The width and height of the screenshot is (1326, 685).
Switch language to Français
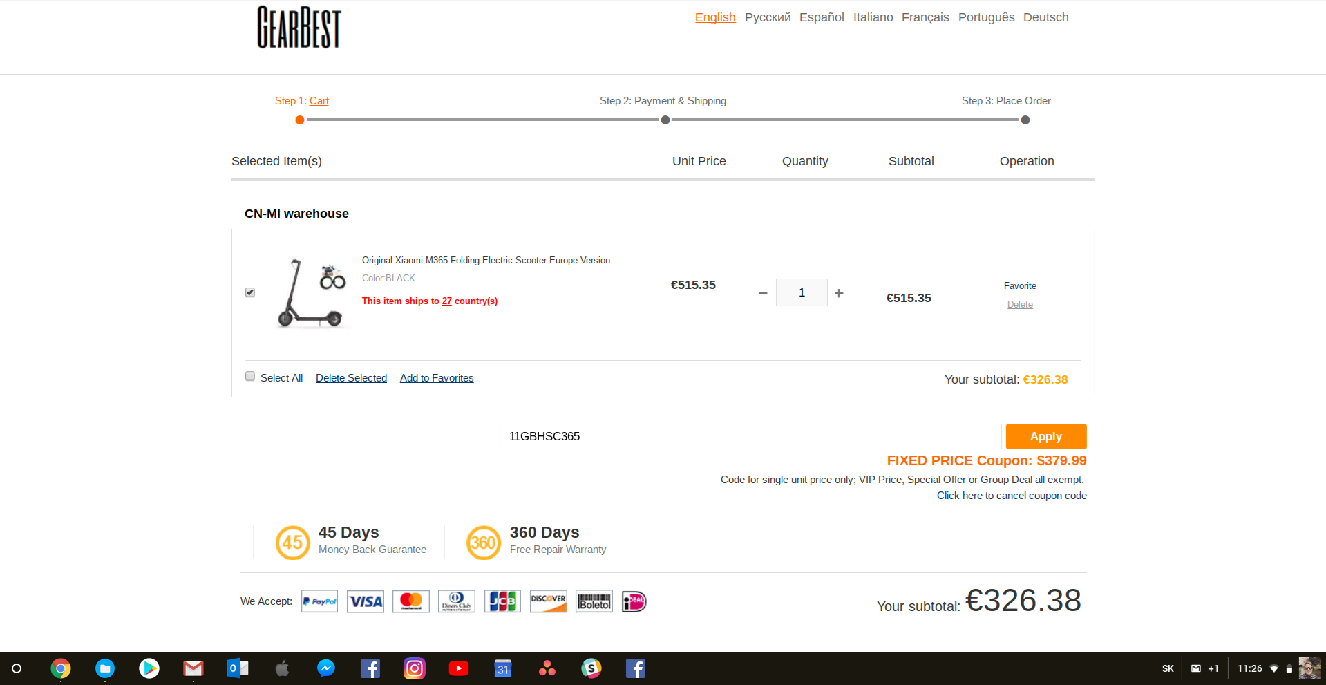(x=925, y=17)
